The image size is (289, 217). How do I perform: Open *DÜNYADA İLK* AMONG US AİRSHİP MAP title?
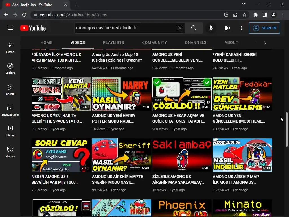click(x=56, y=57)
